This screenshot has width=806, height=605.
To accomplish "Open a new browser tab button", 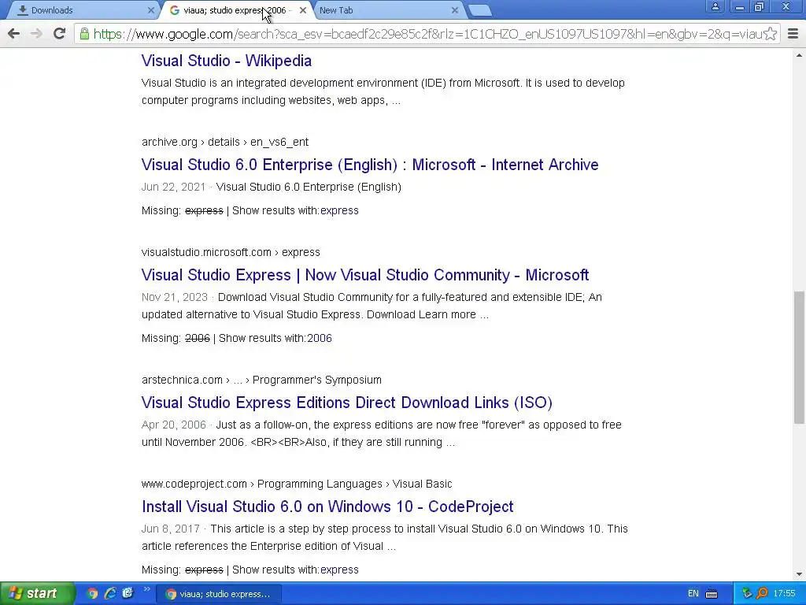I will (x=480, y=11).
